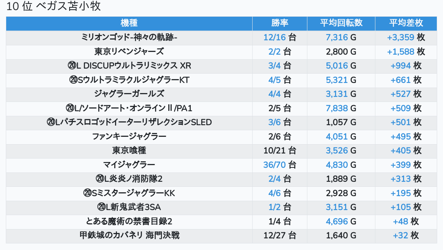Select the 東京喰種 machine name
This screenshot has height=250, width=443.
click(129, 150)
